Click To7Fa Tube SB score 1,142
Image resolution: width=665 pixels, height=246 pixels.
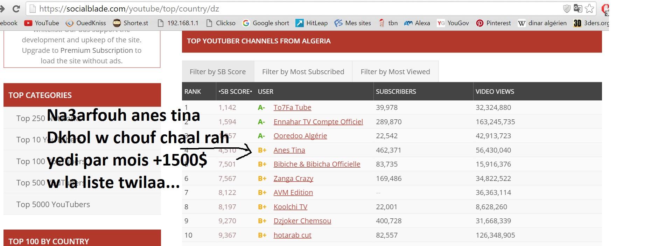click(227, 107)
